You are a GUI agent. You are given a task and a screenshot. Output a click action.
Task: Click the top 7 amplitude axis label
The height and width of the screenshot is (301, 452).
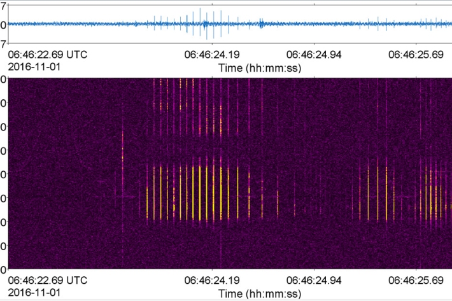4,5
